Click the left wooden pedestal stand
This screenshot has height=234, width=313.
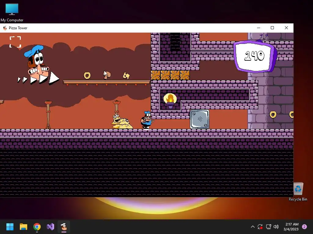pos(48,115)
